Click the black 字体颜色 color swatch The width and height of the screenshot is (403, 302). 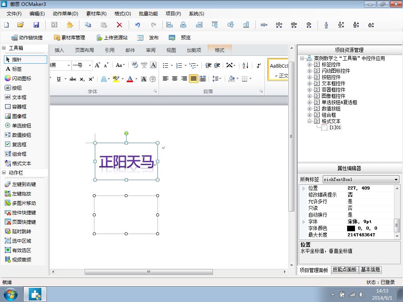351,228
